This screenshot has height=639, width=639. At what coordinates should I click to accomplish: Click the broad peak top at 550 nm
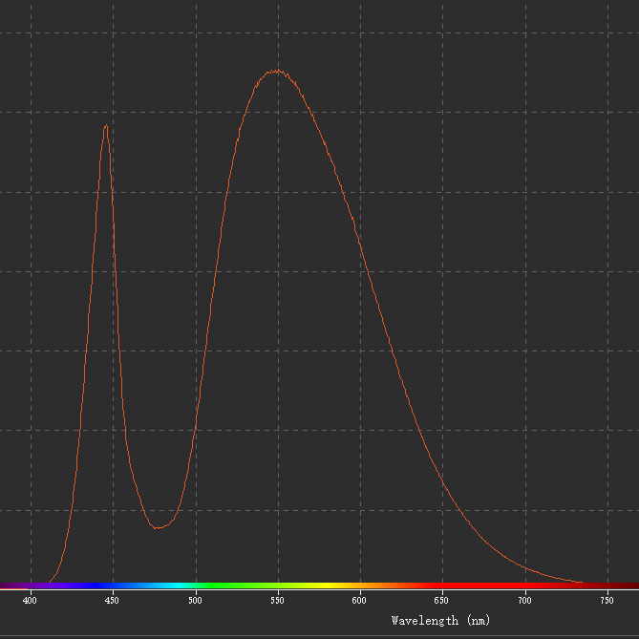[x=277, y=71]
